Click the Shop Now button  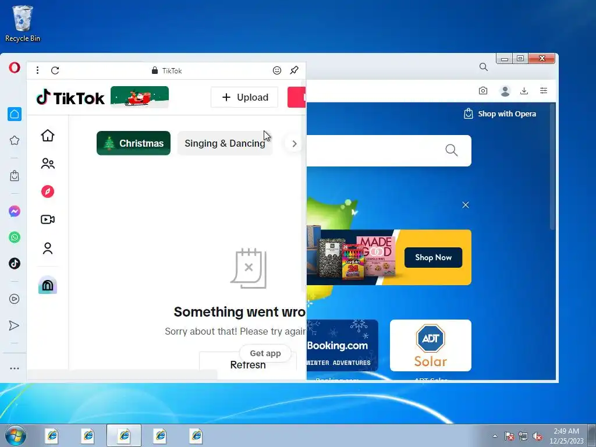pyautogui.click(x=433, y=257)
